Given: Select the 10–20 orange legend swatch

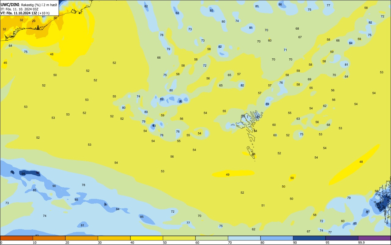Looking at the screenshot, I should coord(49,238).
